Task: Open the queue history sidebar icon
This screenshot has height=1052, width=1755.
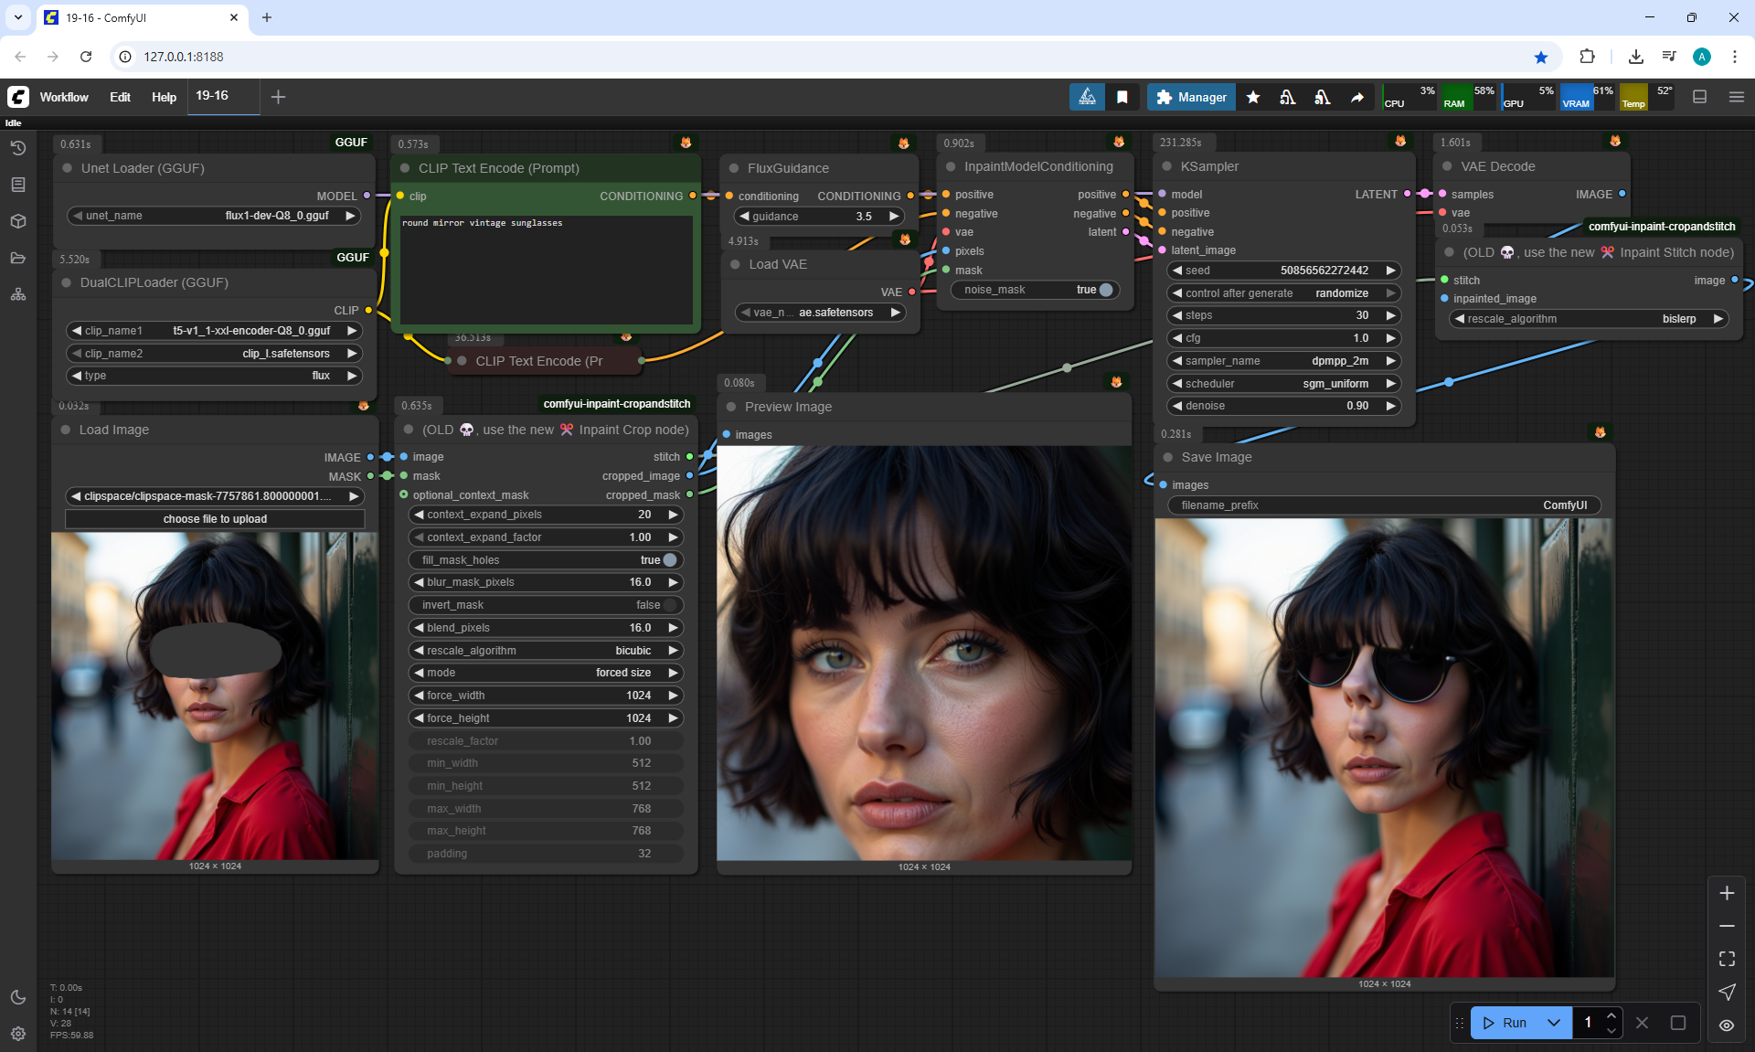Action: coord(18,148)
